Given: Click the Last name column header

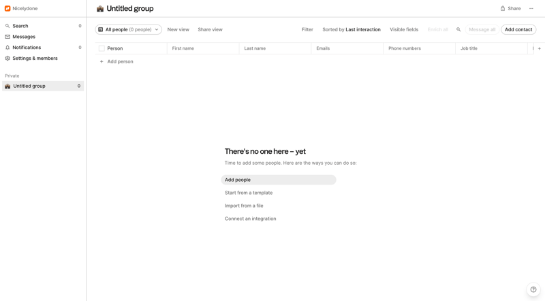Looking at the screenshot, I should 275,48.
